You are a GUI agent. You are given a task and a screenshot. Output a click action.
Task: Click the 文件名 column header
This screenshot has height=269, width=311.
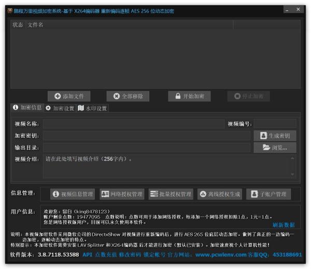pyautogui.click(x=129, y=25)
